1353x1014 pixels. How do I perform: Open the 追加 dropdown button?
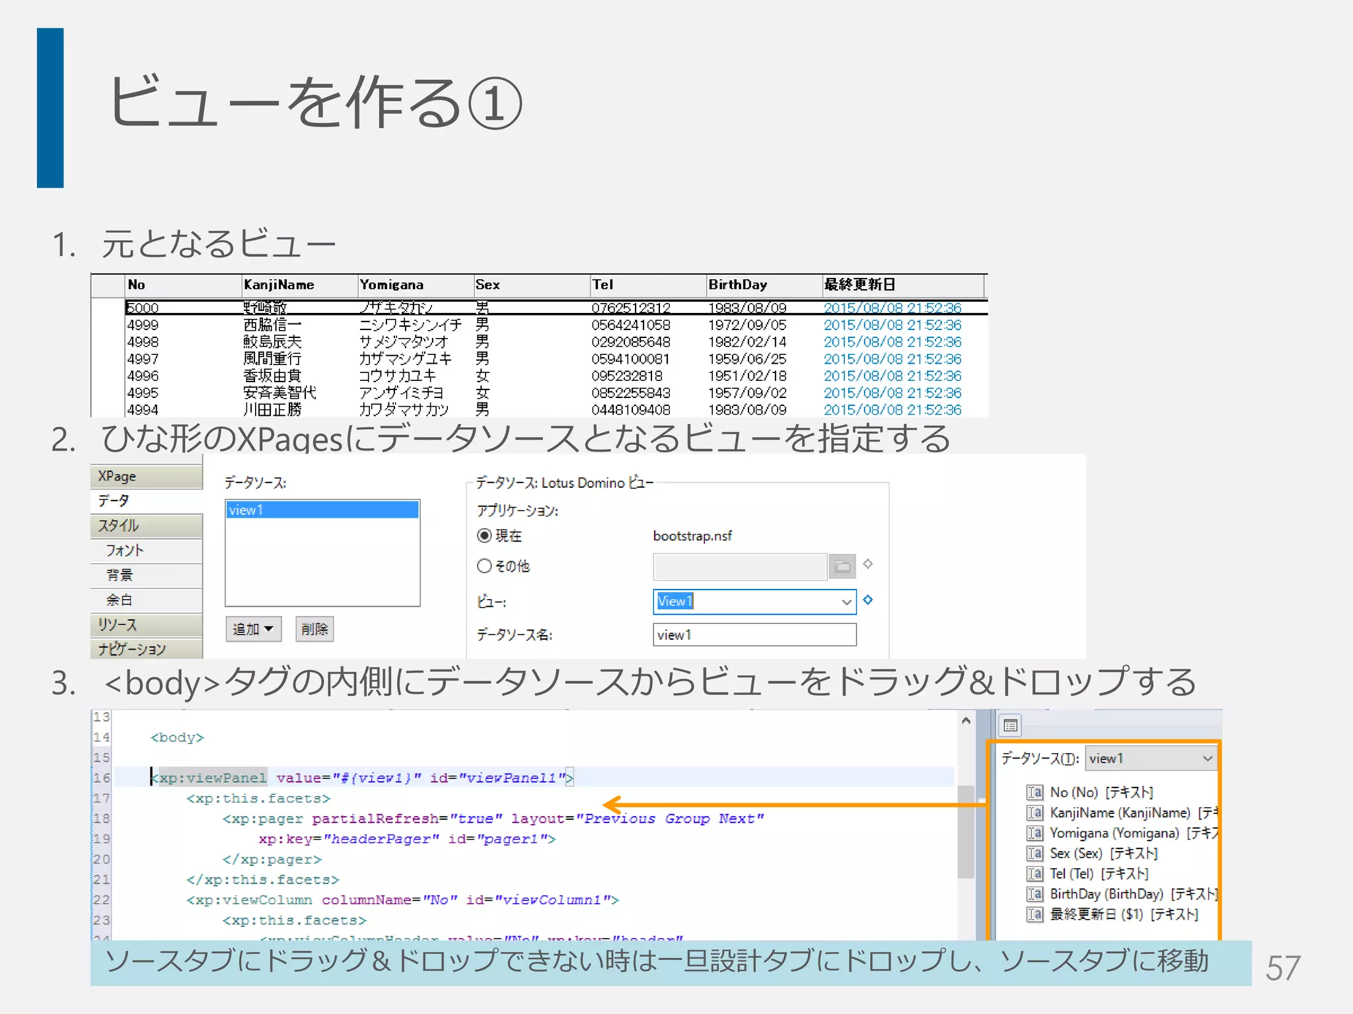[253, 629]
